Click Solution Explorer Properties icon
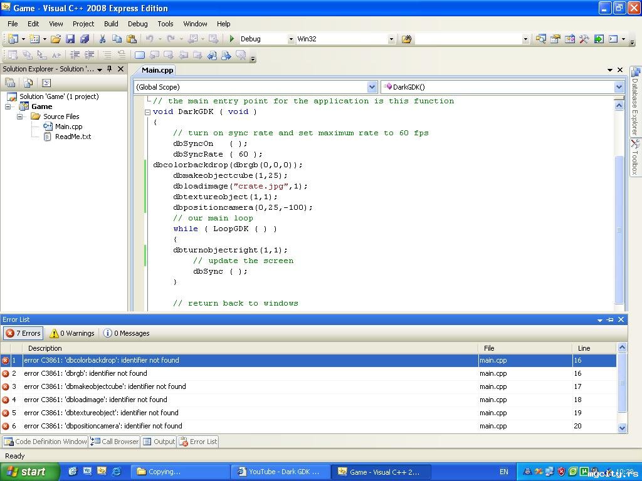 click(10, 83)
